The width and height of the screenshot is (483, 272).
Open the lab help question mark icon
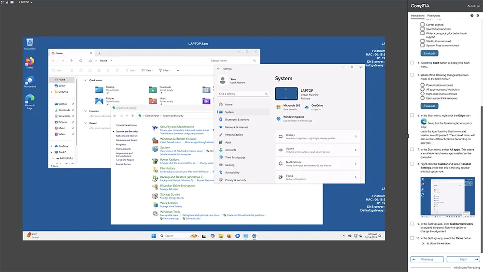point(472,15)
